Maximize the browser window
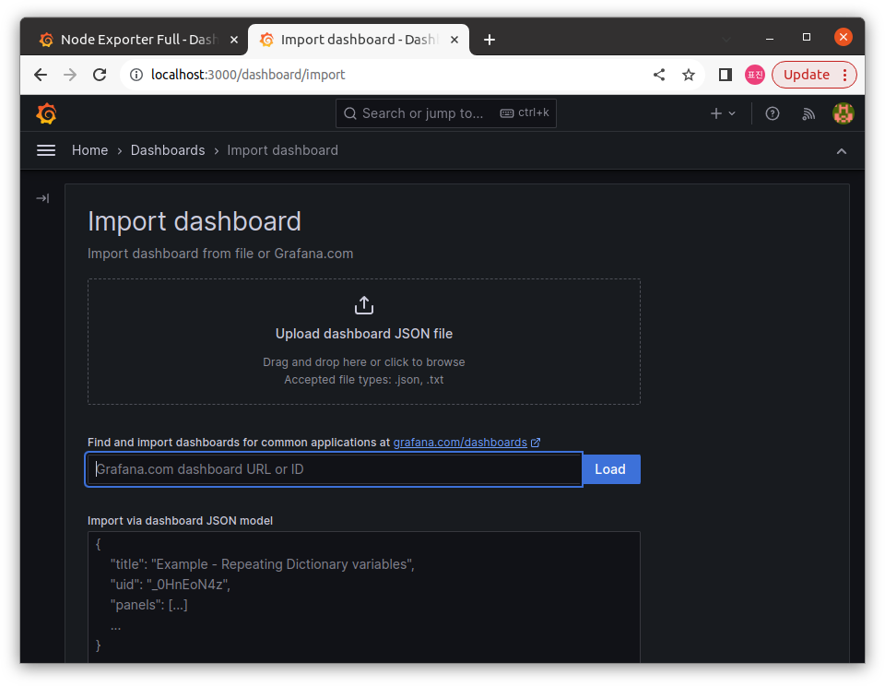Screen dimensions: 885x686 point(807,37)
